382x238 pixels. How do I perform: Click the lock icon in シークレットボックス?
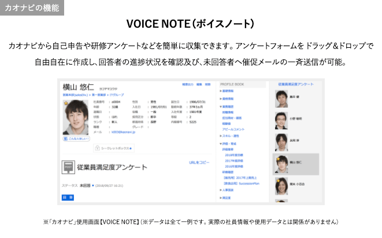coord(97,148)
